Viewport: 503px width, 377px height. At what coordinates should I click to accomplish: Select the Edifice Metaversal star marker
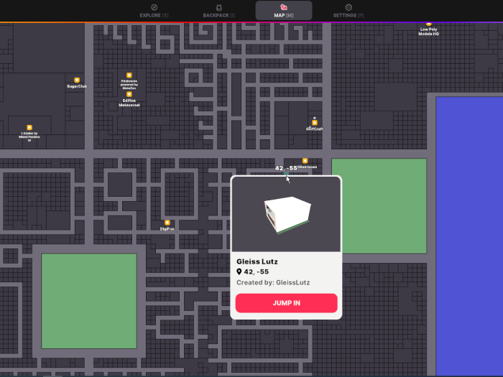(129, 94)
